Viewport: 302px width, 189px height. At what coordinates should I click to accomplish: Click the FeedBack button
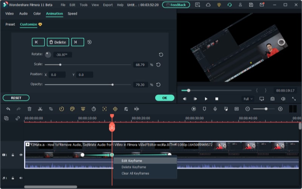tap(176, 5)
